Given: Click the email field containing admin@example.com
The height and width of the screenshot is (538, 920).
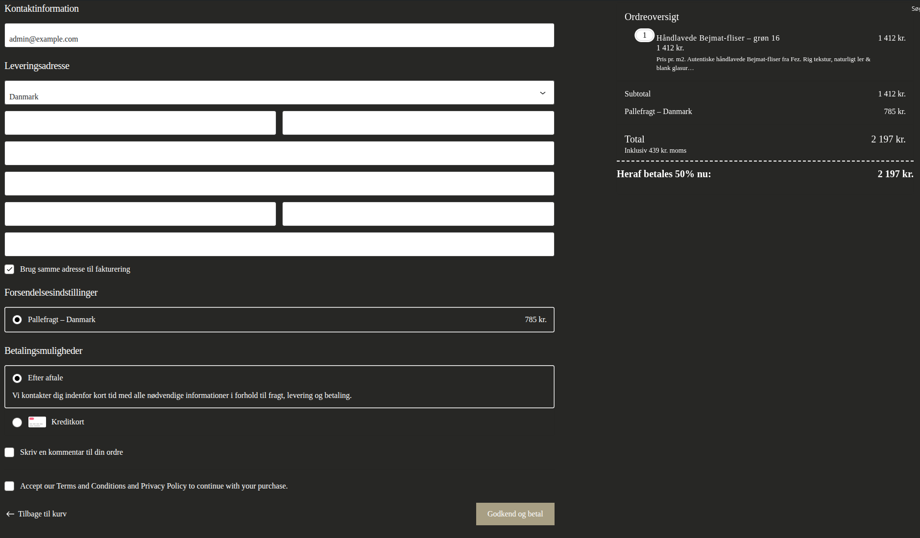Looking at the screenshot, I should point(279,36).
